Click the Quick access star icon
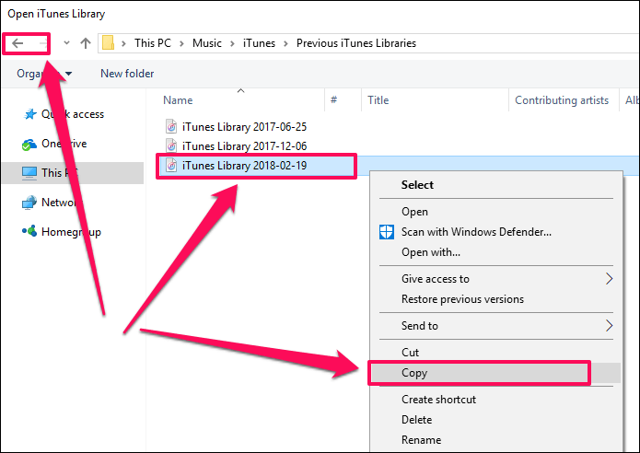The image size is (640, 453). pos(29,114)
